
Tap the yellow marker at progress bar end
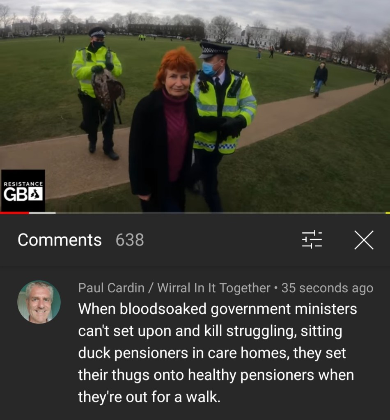point(388,213)
